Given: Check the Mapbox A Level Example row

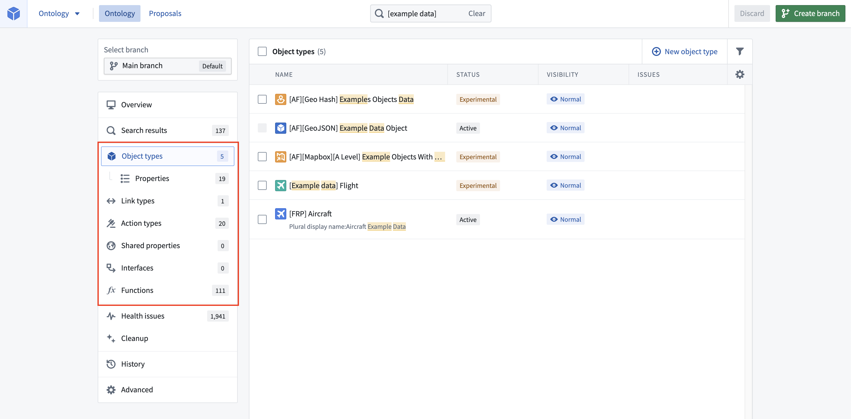Looking at the screenshot, I should (262, 157).
